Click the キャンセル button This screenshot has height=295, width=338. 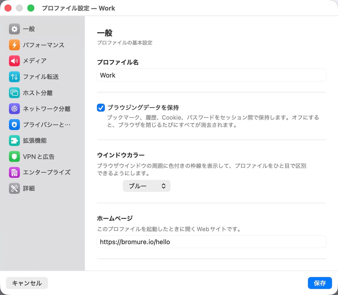click(27, 283)
